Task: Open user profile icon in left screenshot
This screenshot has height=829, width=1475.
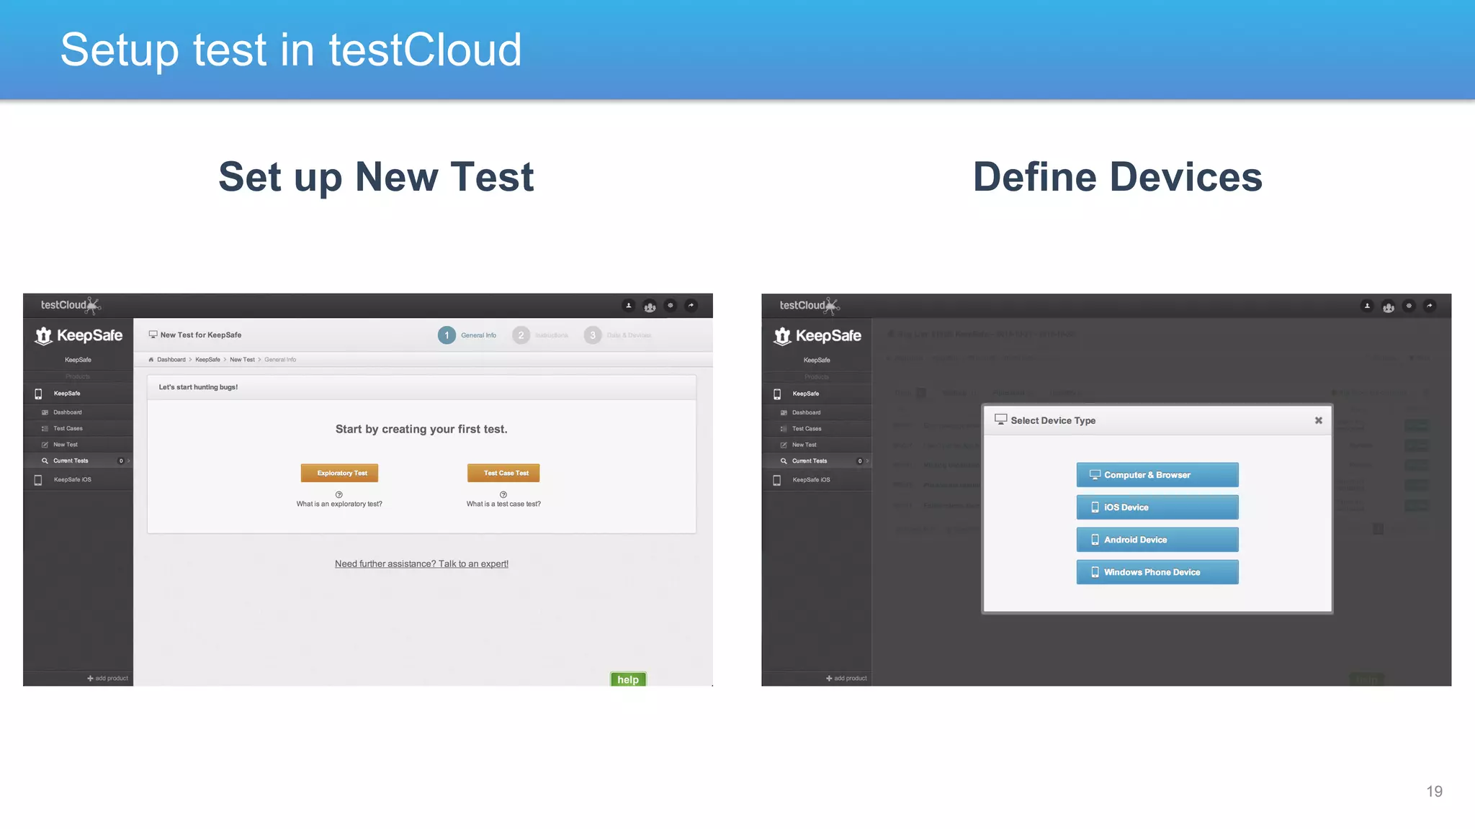Action: (x=629, y=306)
